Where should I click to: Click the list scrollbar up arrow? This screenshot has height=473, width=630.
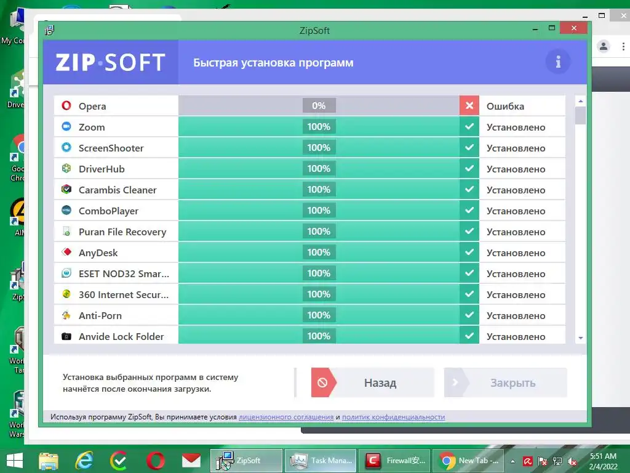pyautogui.click(x=581, y=101)
